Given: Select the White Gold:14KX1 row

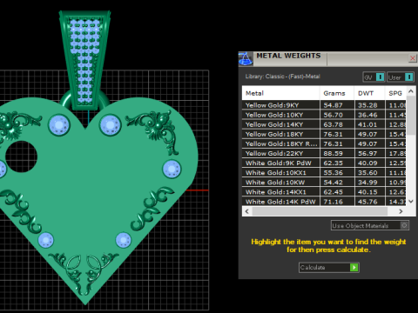Looking at the screenshot, I should tap(324, 192).
